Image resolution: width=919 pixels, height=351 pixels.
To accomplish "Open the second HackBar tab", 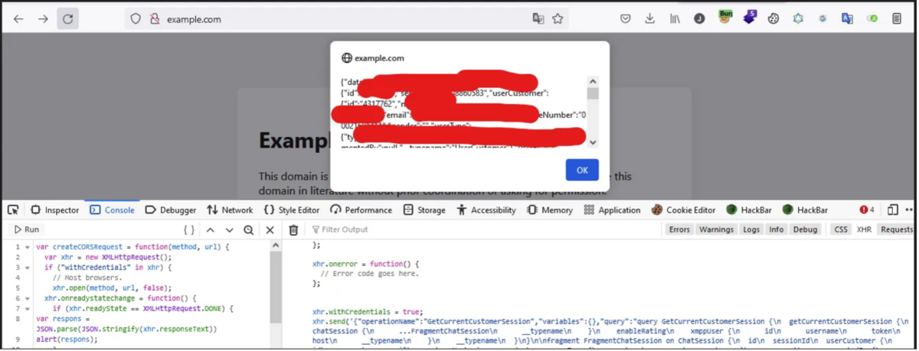I will point(804,210).
